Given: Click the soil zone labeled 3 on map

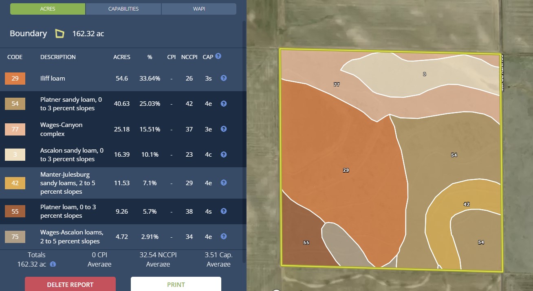Looking at the screenshot, I should tap(424, 74).
